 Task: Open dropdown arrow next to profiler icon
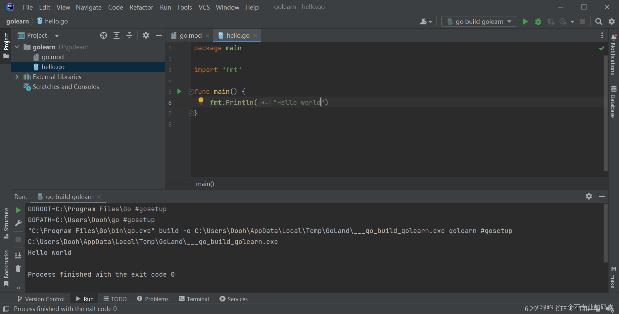(x=572, y=22)
